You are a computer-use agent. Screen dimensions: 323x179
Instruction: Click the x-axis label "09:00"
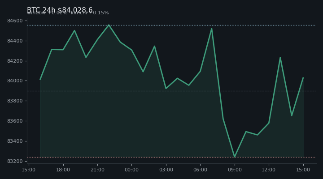coord(235,170)
